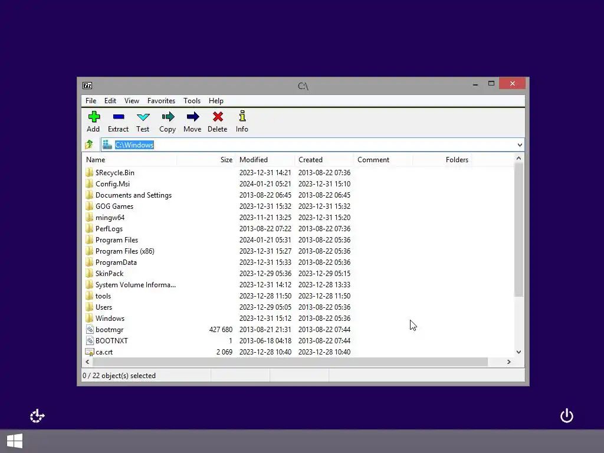
Task: Select the Program Files (x86) row name
Action: (125, 251)
